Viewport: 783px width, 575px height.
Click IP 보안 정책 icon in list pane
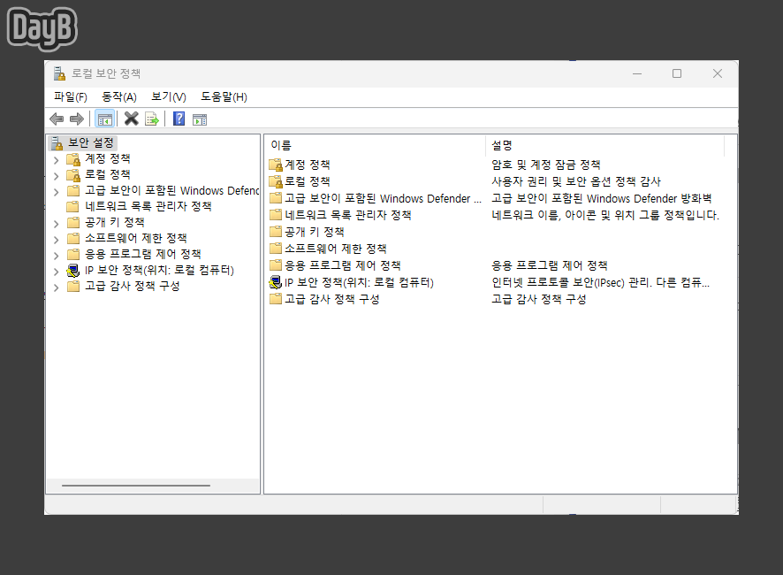276,282
